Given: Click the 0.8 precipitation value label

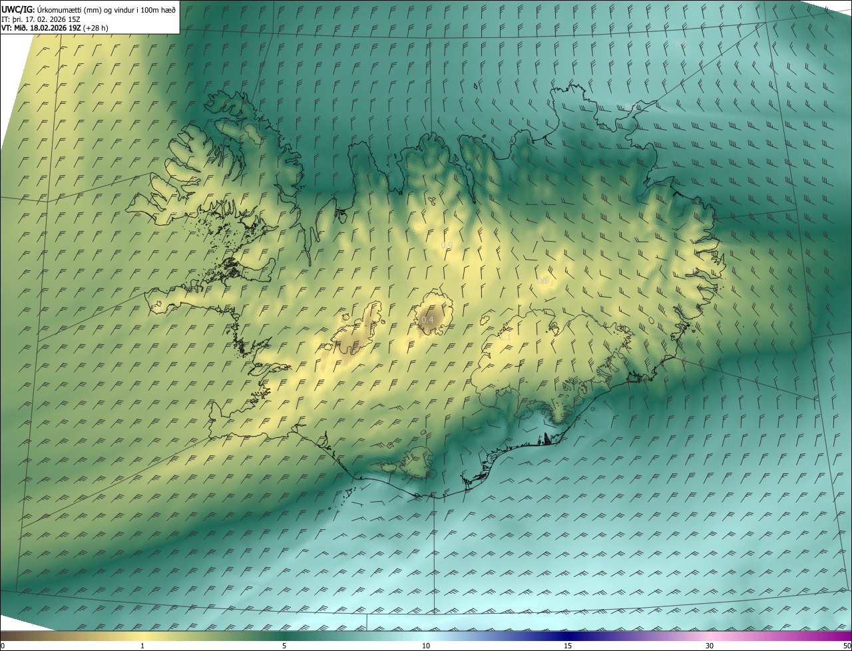Looking at the screenshot, I should pos(544,281).
